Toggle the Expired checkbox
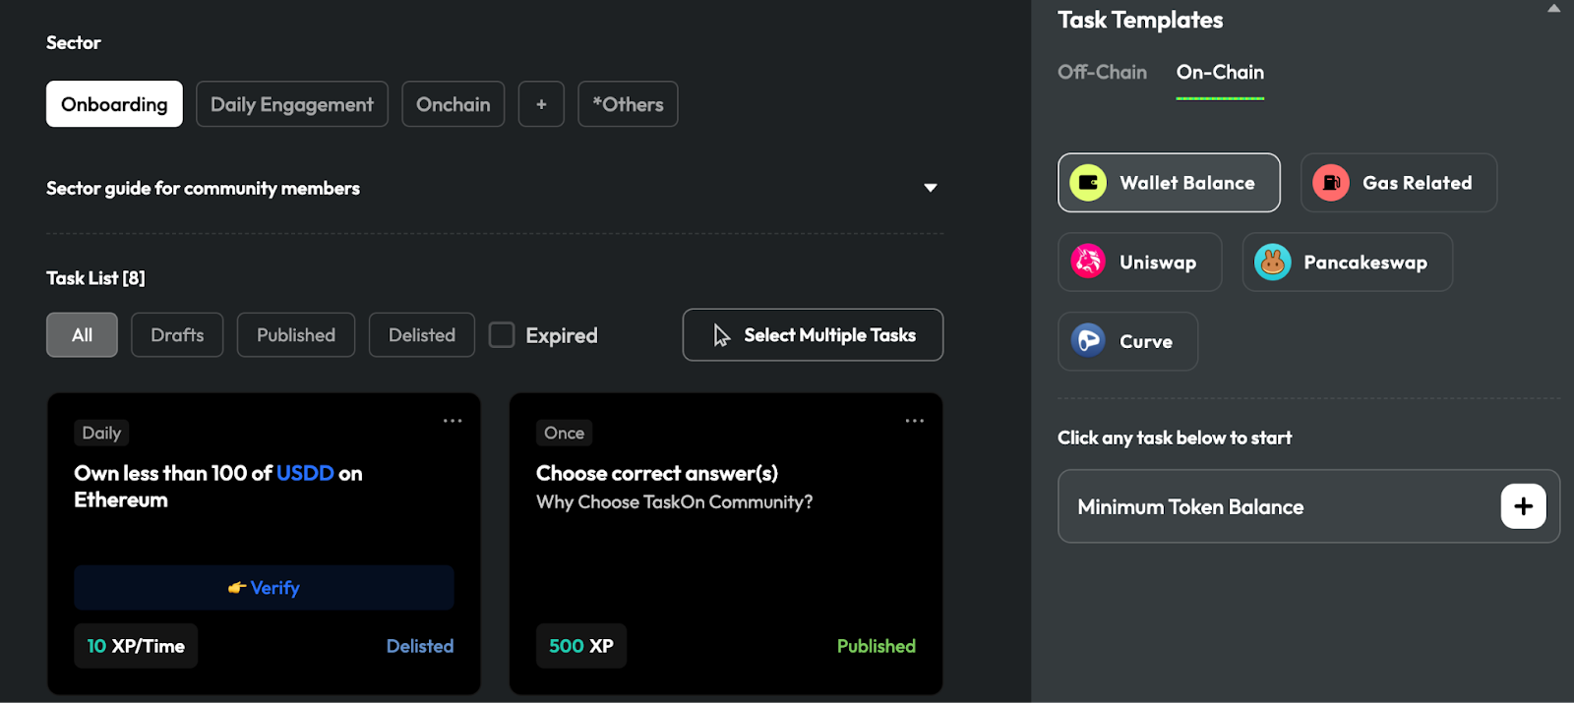1574x703 pixels. point(502,335)
